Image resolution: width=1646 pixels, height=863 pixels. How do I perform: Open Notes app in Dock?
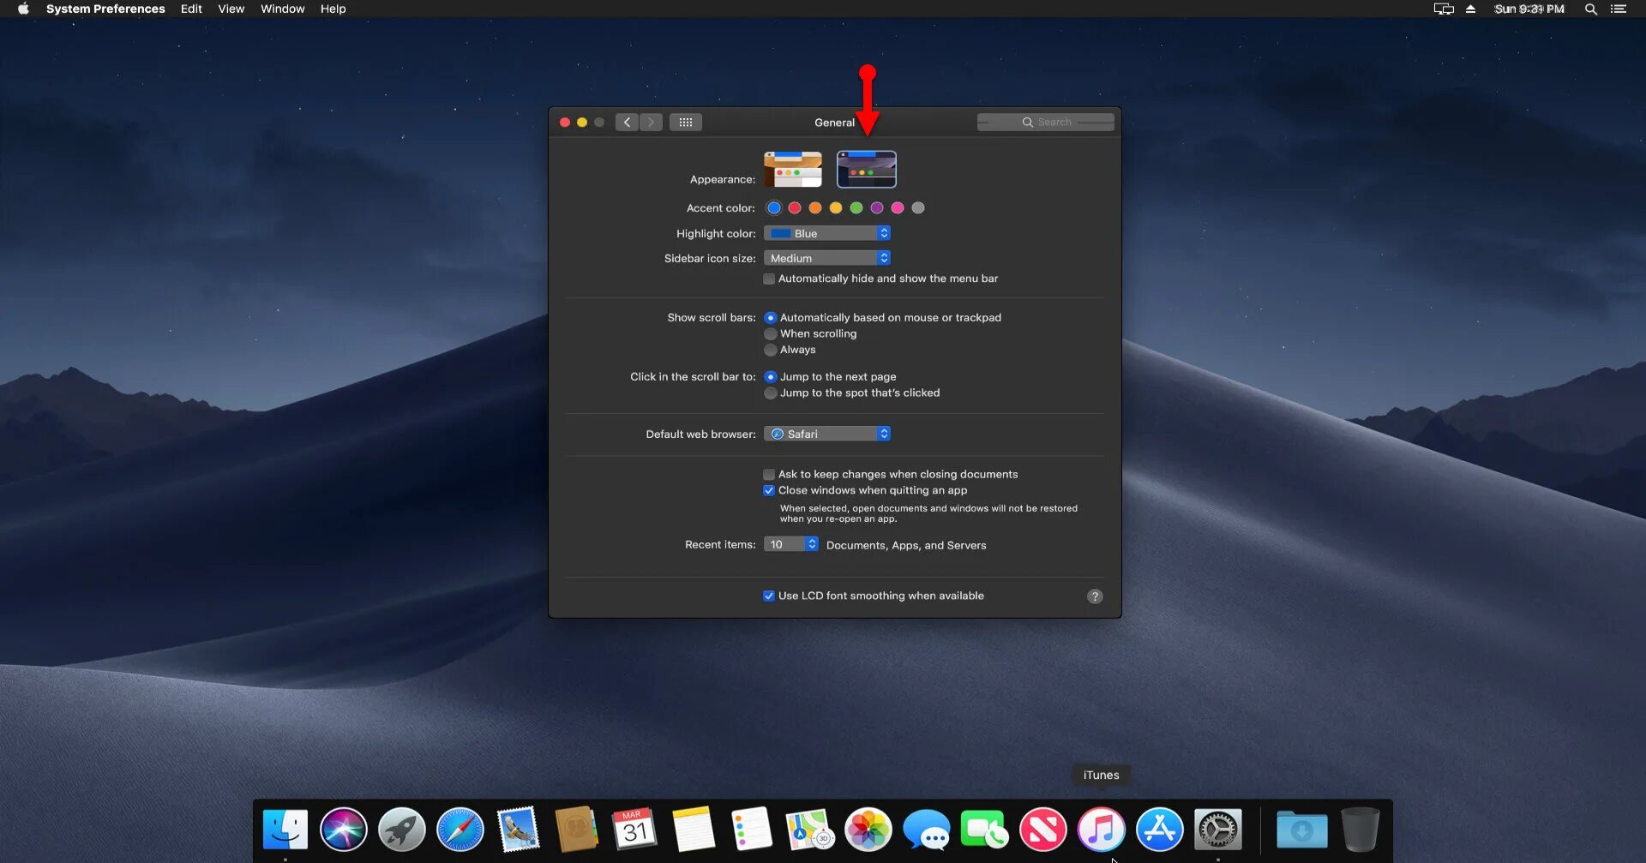(x=694, y=830)
